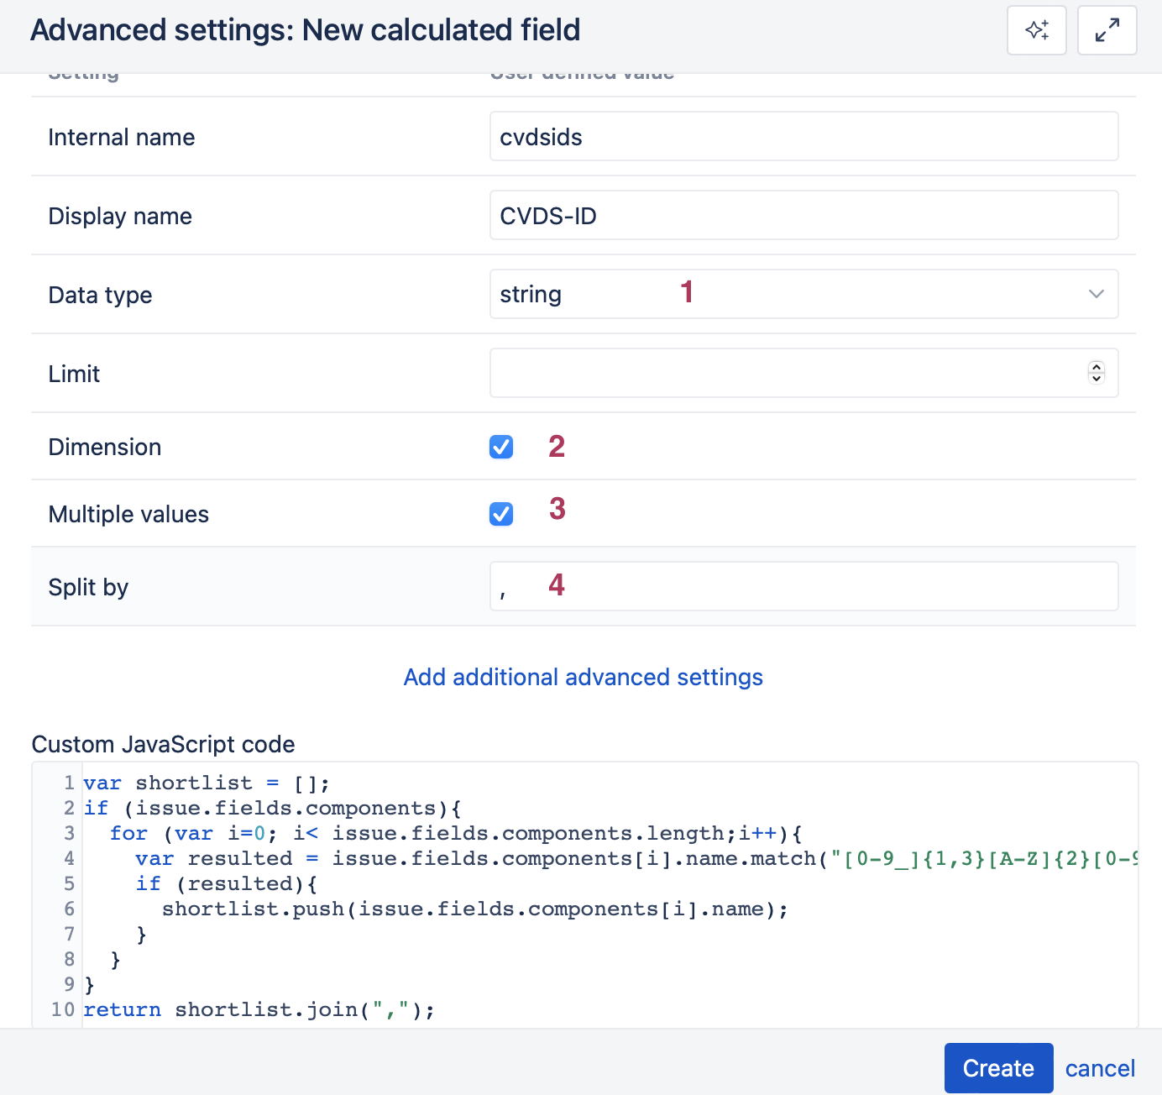Expand the dialog to fullscreen

(x=1107, y=30)
